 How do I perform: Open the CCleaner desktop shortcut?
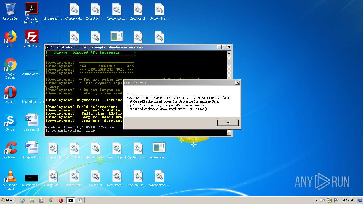coord(10,150)
